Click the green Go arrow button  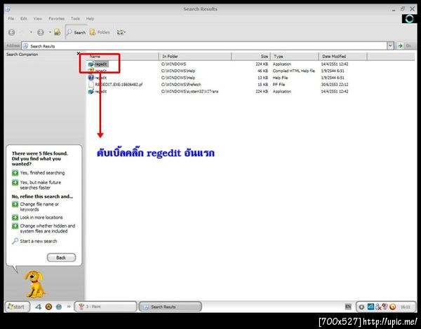[x=401, y=45]
